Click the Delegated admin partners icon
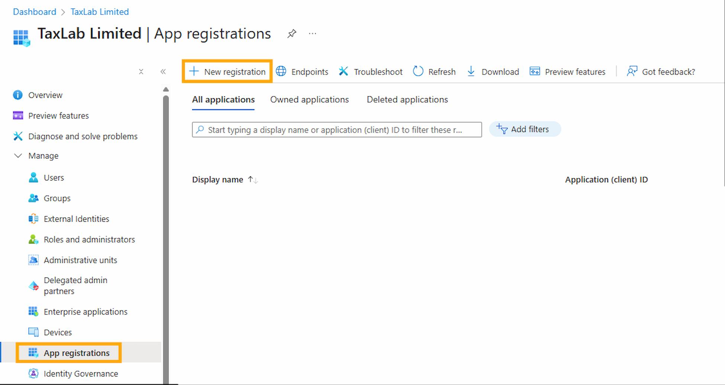725x385 pixels. [x=33, y=286]
